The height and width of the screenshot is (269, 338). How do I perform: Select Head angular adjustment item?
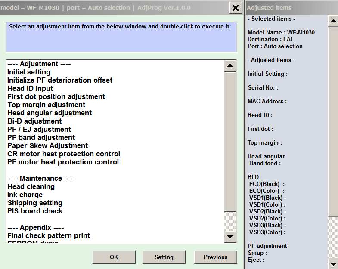coord(50,113)
